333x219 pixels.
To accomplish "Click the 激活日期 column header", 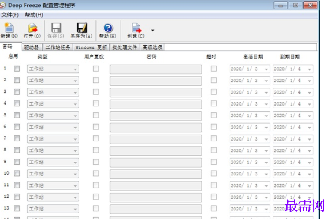I will (253, 56).
